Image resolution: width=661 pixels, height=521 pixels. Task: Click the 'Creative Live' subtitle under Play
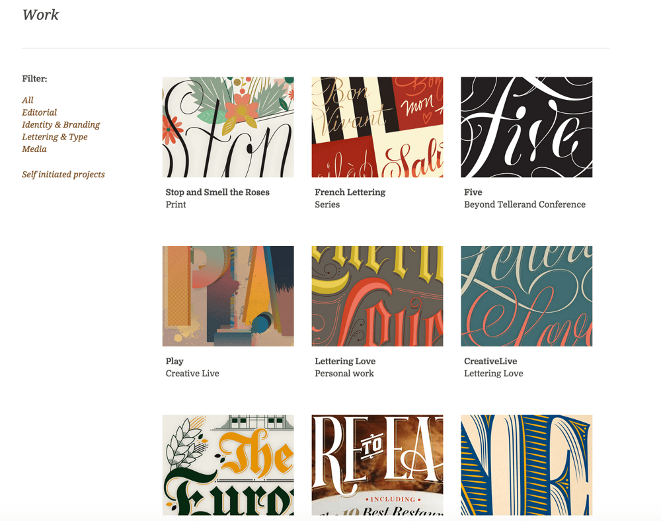click(x=192, y=374)
